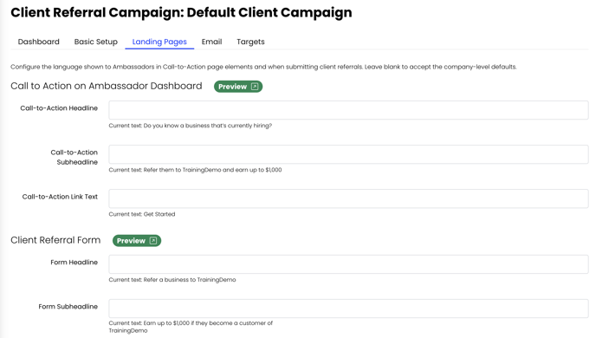Click the Form Subheadline label
The height and width of the screenshot is (338, 596).
pyautogui.click(x=68, y=307)
